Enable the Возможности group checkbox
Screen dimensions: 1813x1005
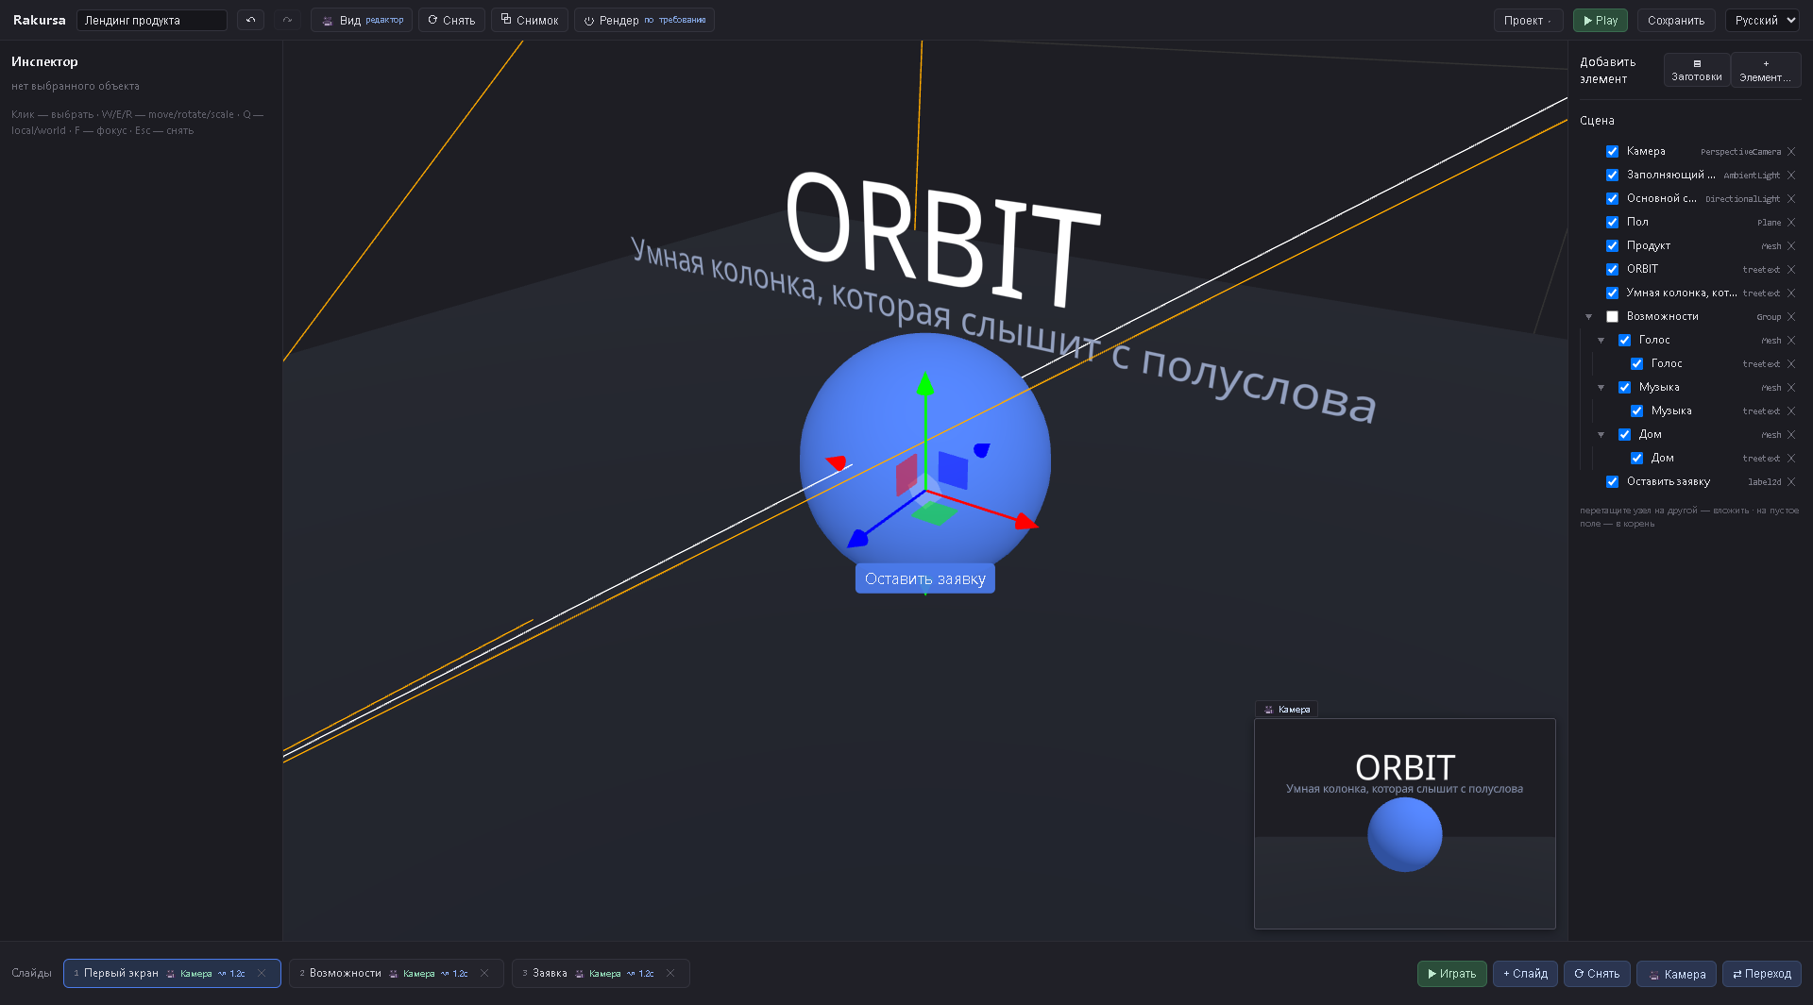coord(1613,317)
